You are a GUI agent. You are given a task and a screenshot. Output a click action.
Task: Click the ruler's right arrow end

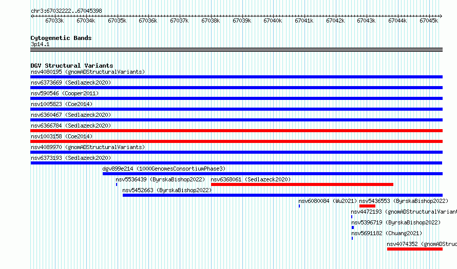coord(441,16)
